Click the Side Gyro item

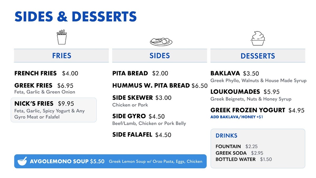[x=139, y=116]
